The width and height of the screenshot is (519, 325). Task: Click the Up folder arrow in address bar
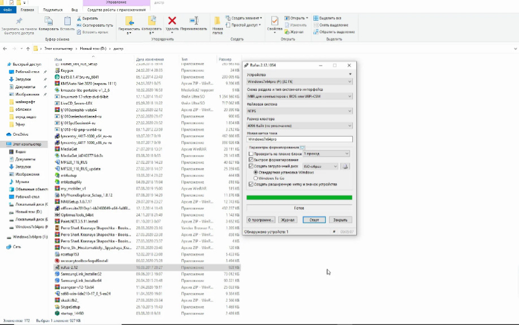(x=27, y=49)
